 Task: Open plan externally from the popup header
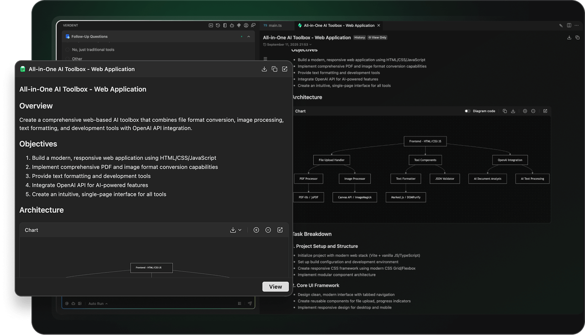click(x=285, y=69)
